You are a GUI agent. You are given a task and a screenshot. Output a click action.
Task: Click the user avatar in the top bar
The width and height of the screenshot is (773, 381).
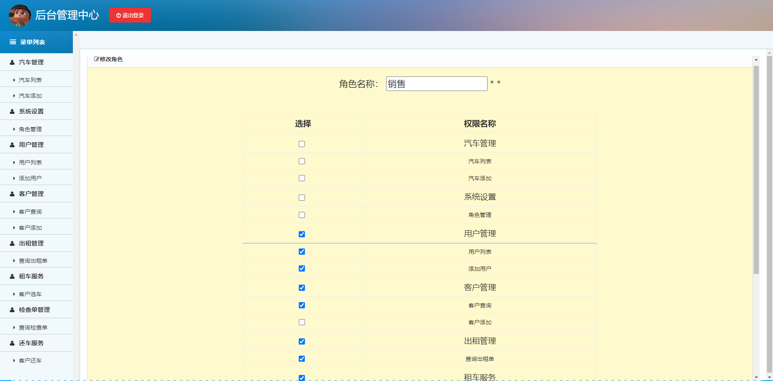(x=19, y=15)
